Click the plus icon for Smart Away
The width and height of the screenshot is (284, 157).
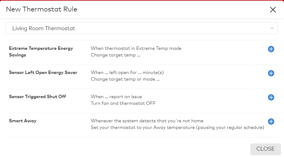(x=271, y=122)
